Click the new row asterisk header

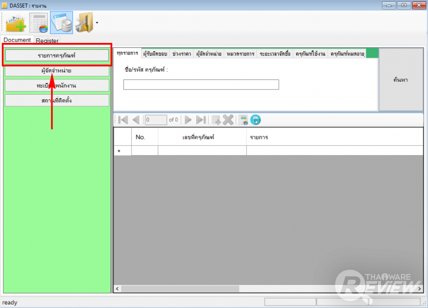[x=122, y=151]
